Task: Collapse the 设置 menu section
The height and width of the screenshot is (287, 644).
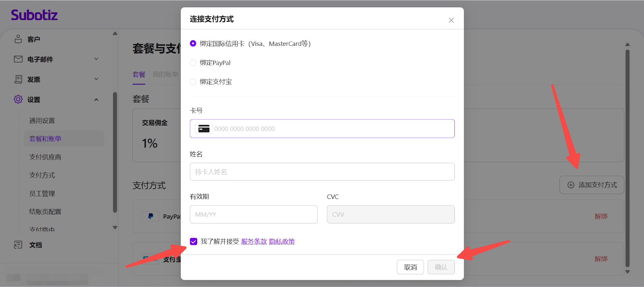Action: (96, 100)
